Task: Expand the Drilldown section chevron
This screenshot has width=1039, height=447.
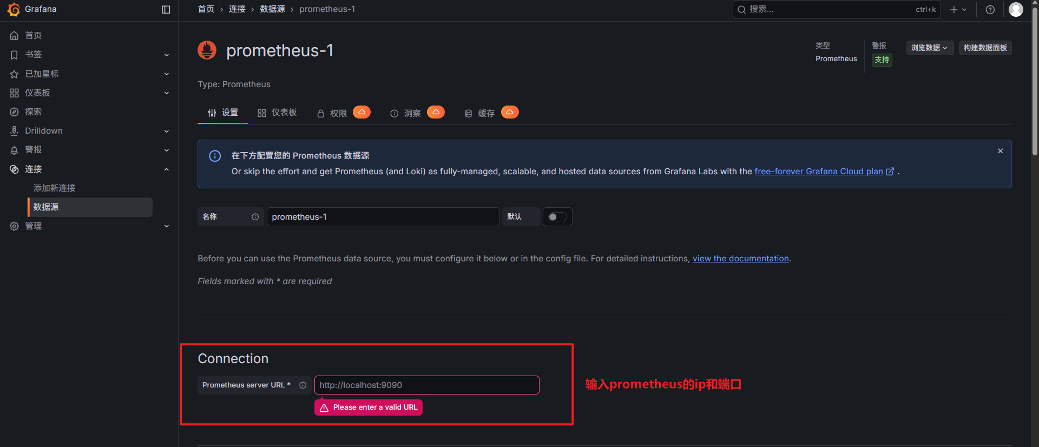Action: [167, 131]
